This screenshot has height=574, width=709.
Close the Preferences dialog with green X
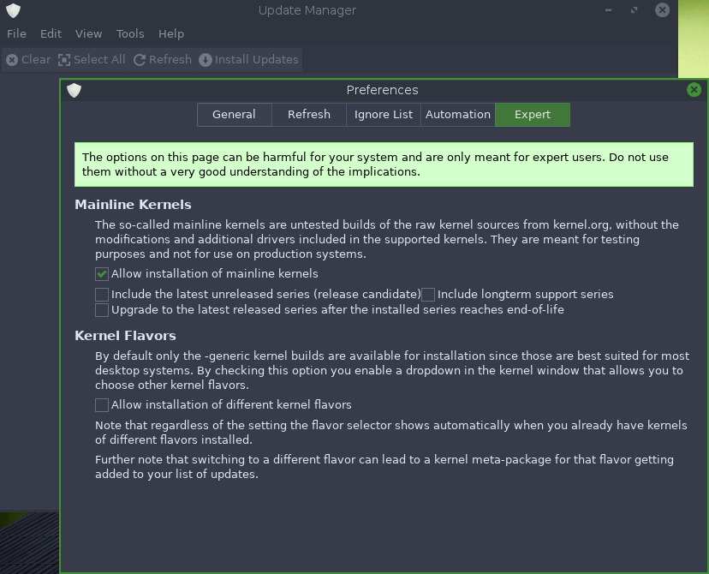(x=694, y=90)
